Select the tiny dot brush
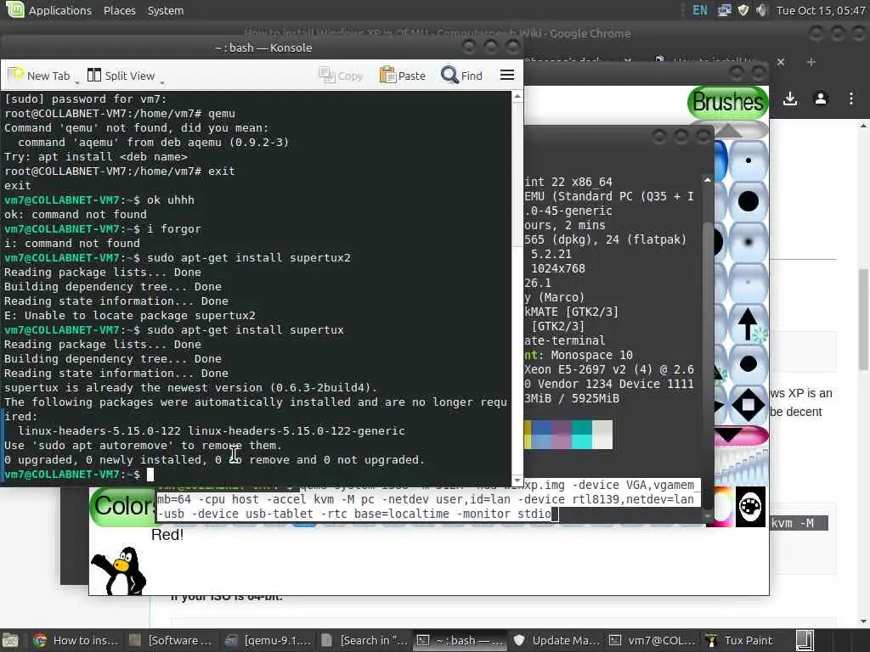 pyautogui.click(x=748, y=160)
